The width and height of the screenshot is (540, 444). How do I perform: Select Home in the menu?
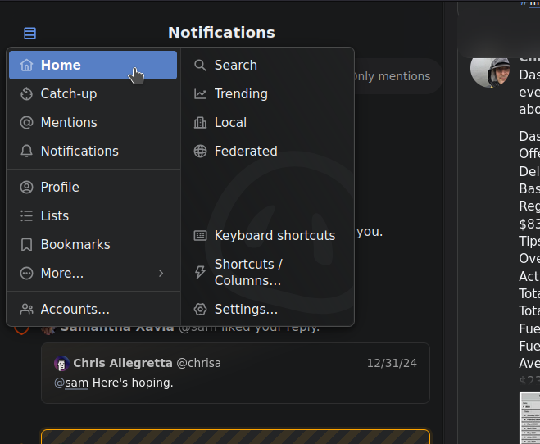93,65
